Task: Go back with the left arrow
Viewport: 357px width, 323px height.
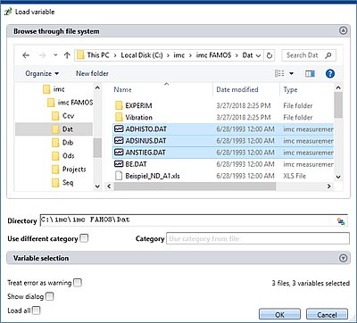Action: [x=26, y=55]
